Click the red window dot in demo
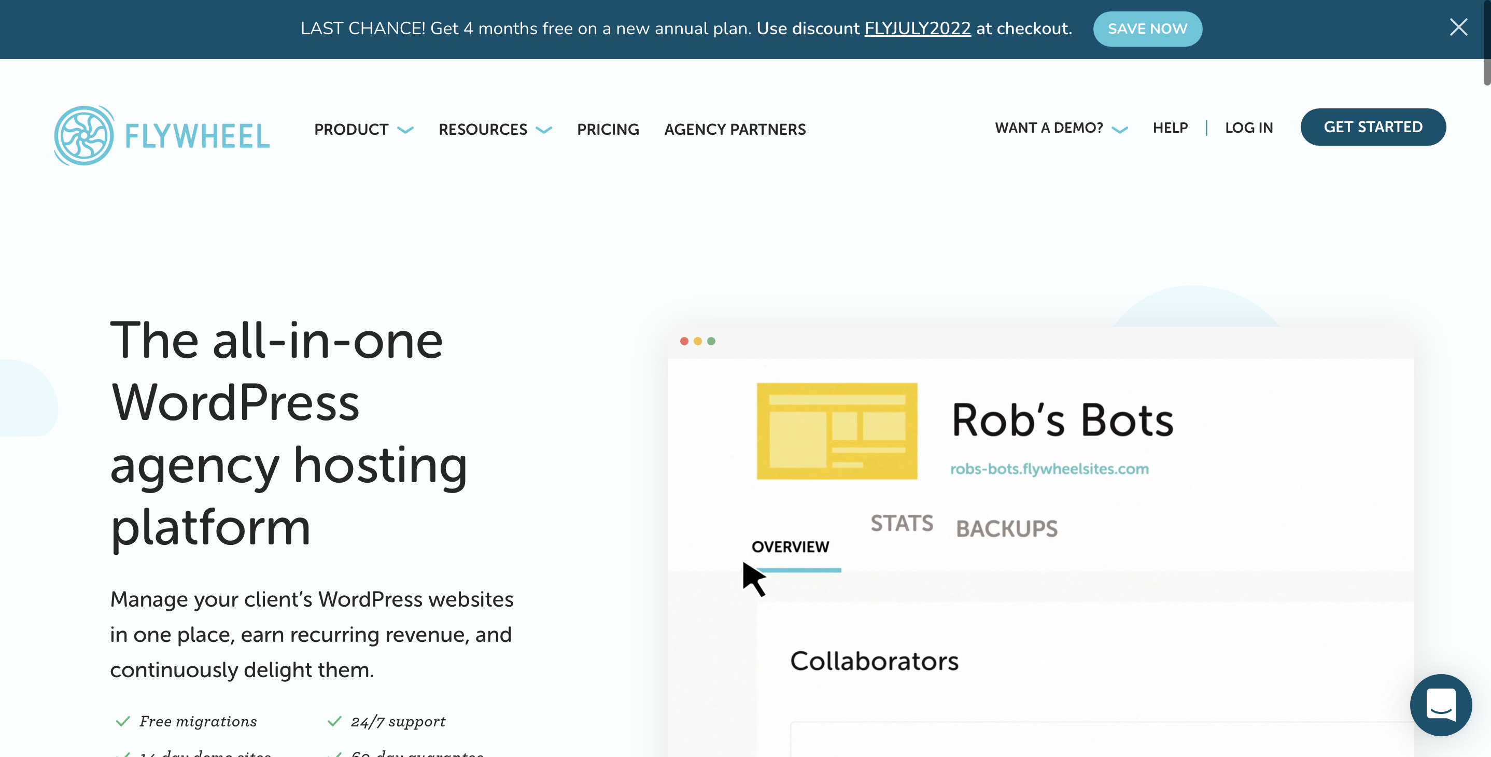The height and width of the screenshot is (757, 1491). point(684,341)
